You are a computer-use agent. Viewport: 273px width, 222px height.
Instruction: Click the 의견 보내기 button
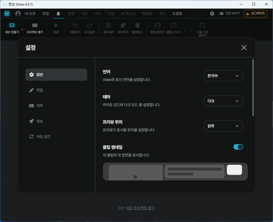click(230, 13)
